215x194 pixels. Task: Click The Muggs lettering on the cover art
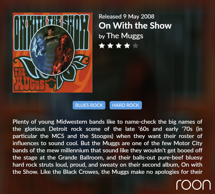pyautogui.click(x=29, y=80)
